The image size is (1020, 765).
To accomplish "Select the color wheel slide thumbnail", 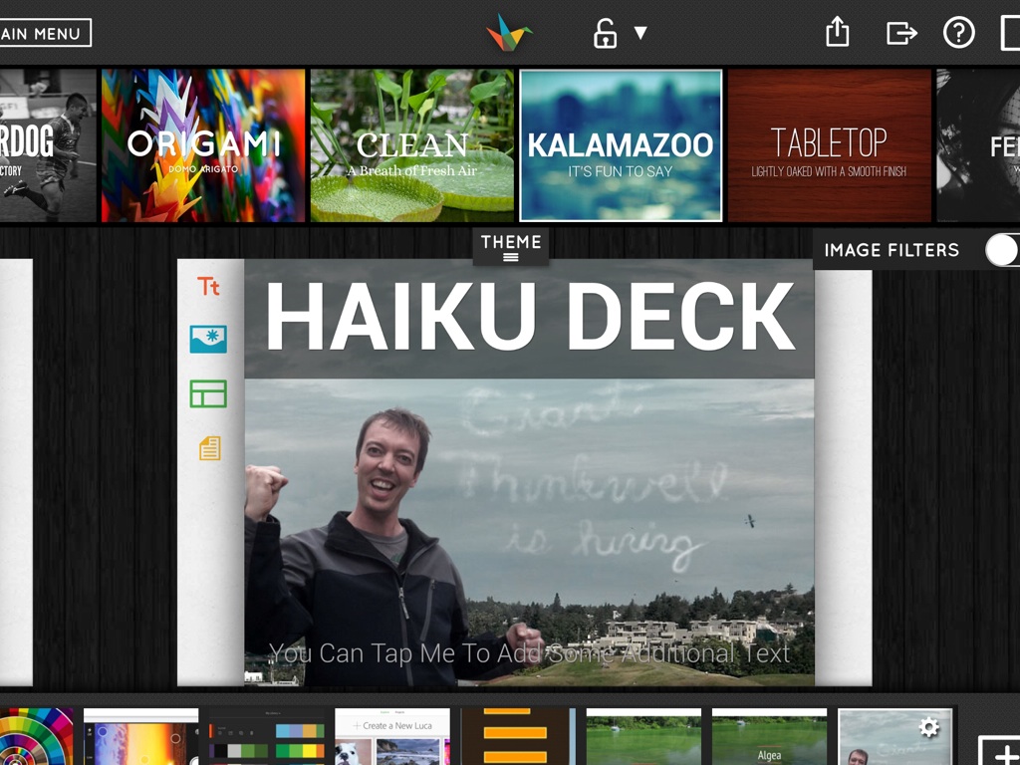I will pyautogui.click(x=37, y=736).
